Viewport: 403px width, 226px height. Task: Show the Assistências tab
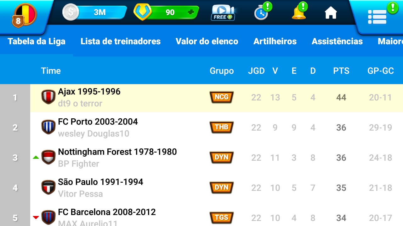[x=337, y=41]
